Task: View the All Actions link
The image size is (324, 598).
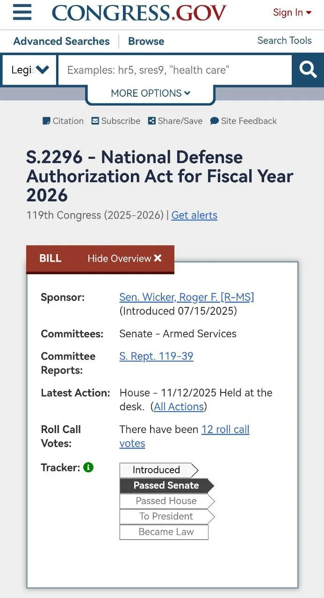Action: (x=179, y=406)
